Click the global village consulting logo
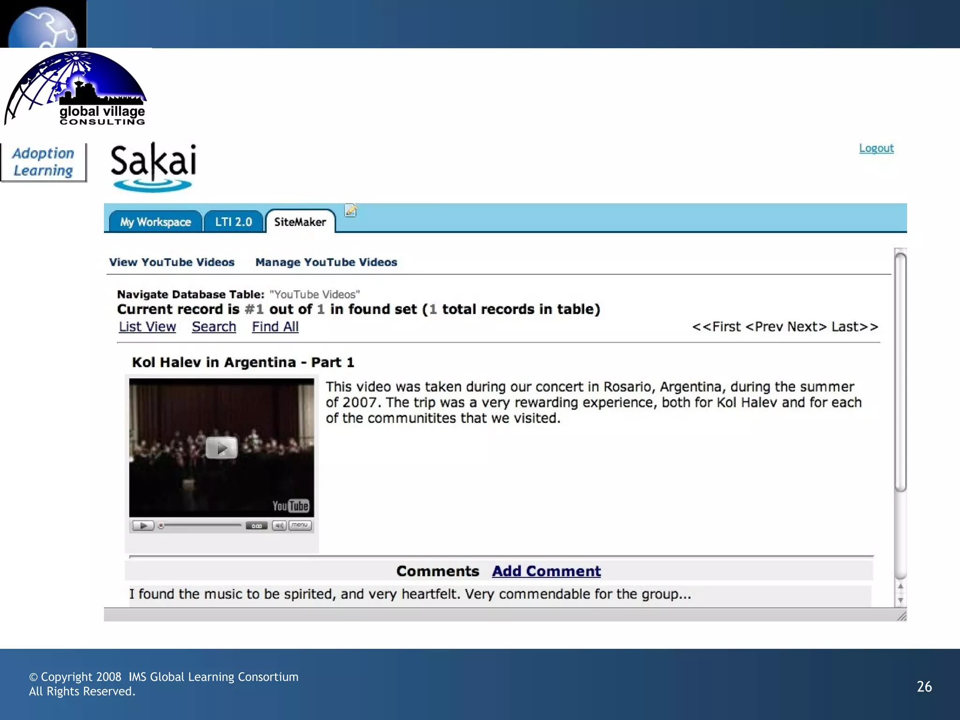The width and height of the screenshot is (960, 720). pos(76,88)
